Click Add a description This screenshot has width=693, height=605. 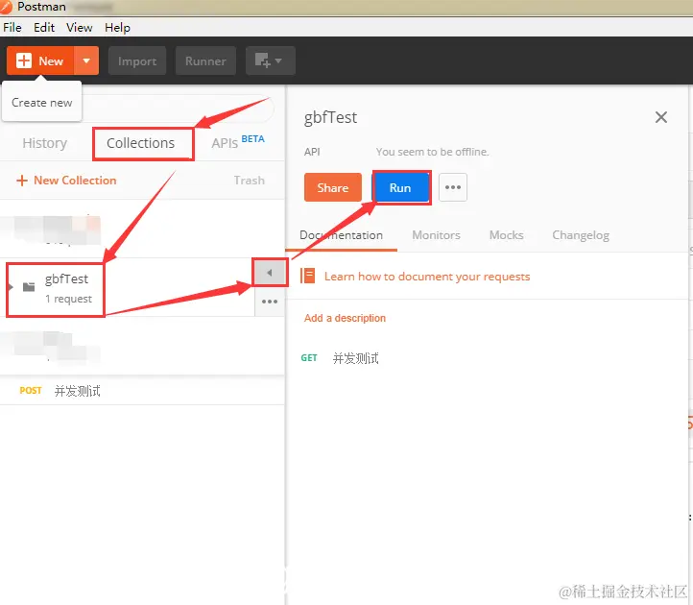[345, 318]
